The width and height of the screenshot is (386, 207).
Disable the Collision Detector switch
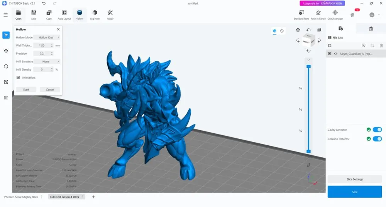point(377,139)
